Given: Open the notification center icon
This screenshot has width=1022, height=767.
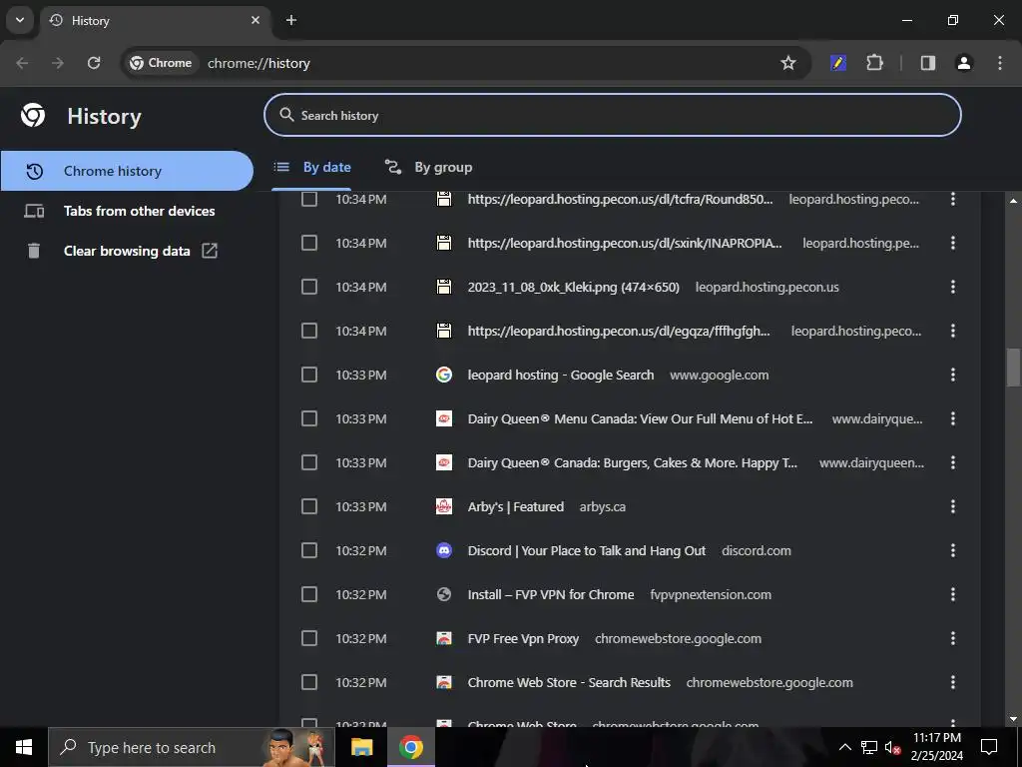Looking at the screenshot, I should click(x=989, y=747).
